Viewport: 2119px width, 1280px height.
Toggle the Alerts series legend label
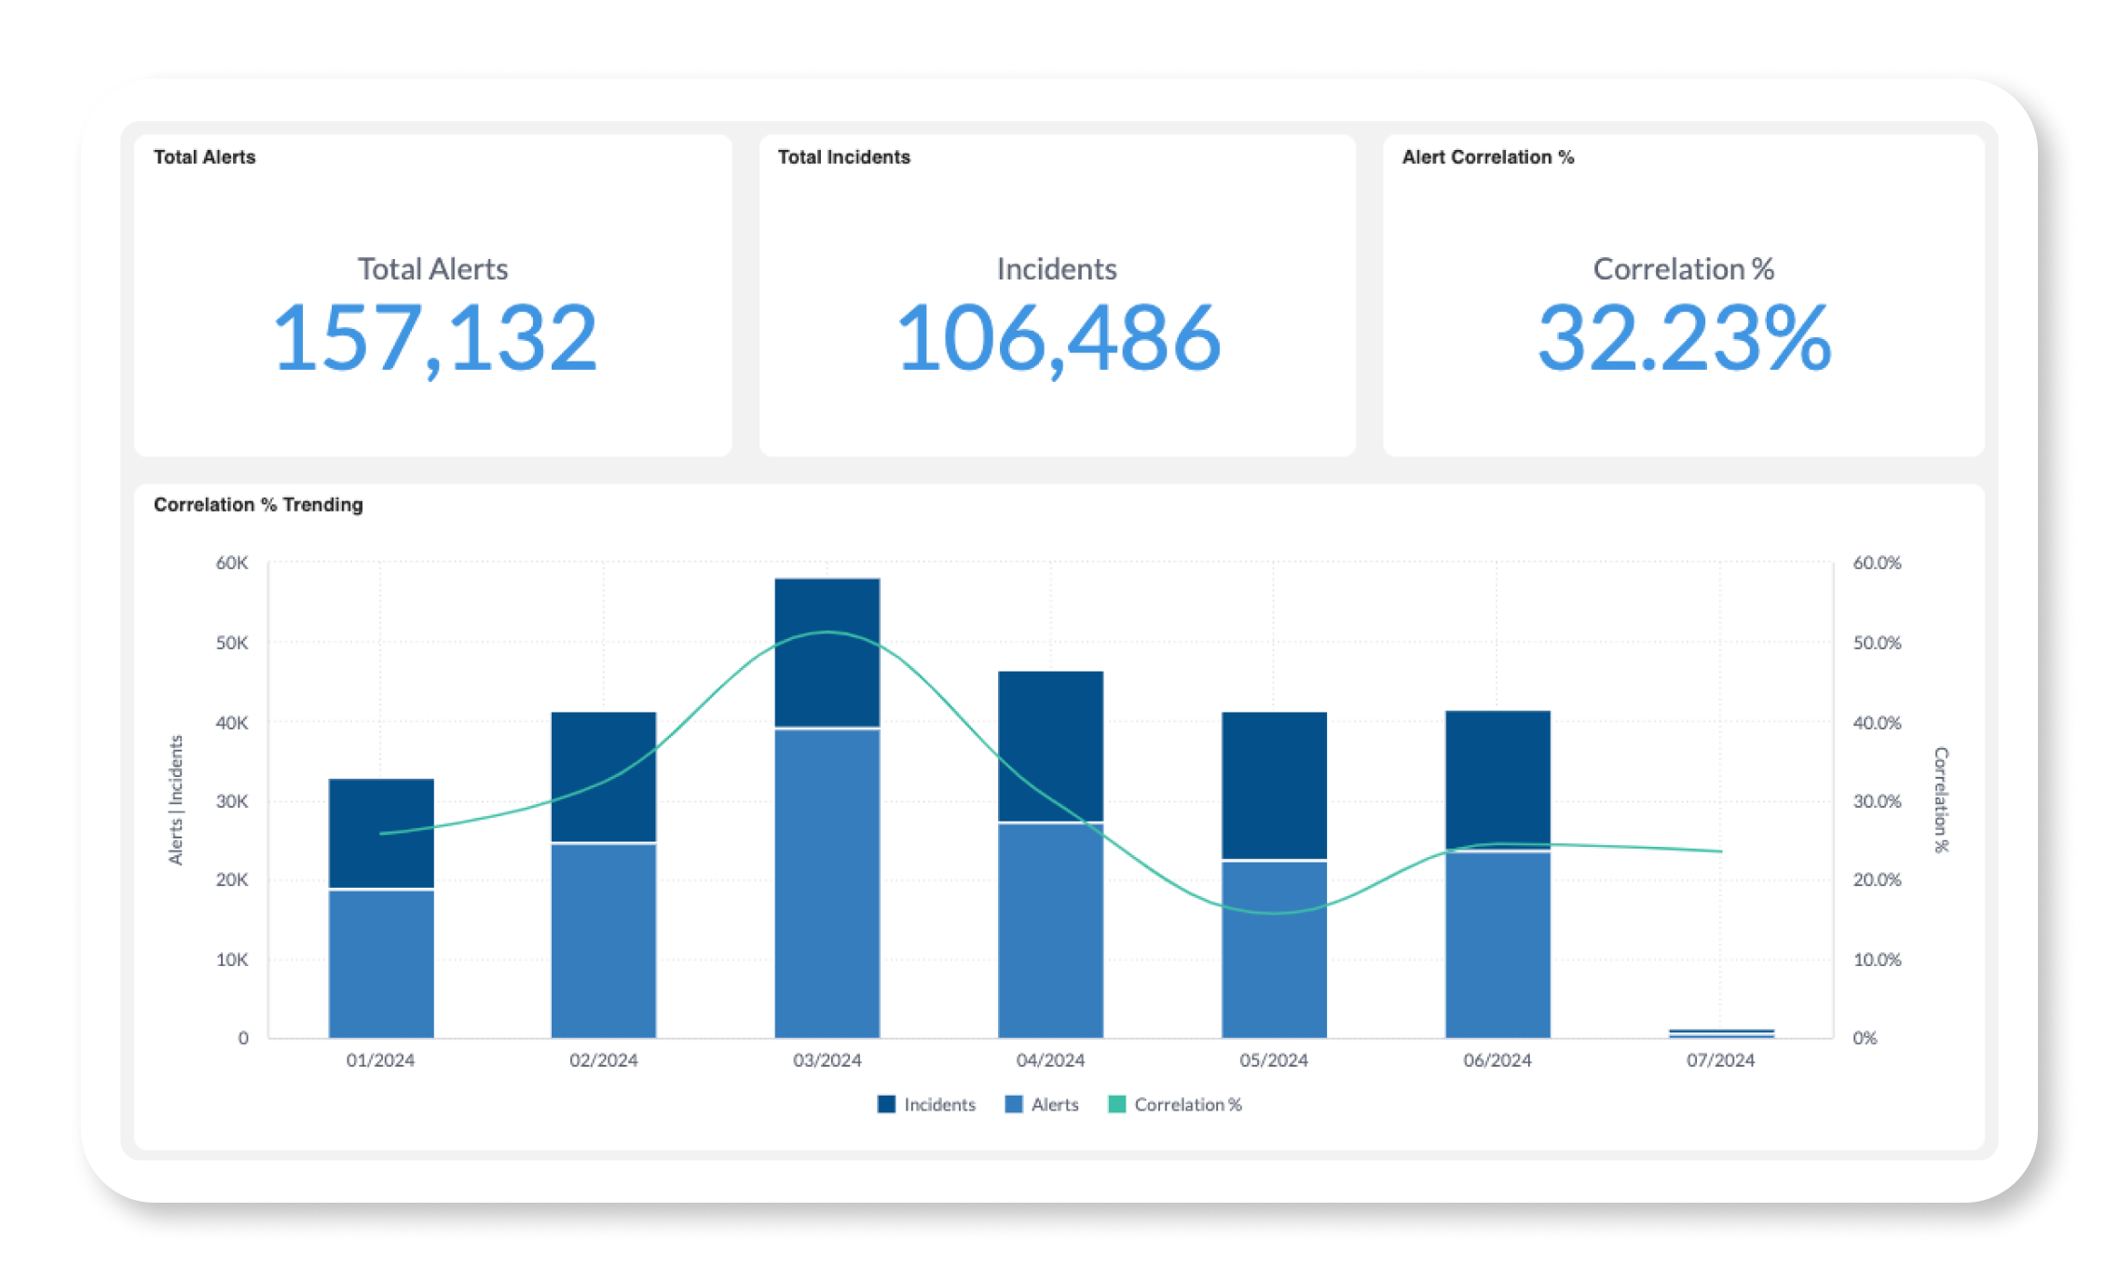[x=1055, y=1104]
